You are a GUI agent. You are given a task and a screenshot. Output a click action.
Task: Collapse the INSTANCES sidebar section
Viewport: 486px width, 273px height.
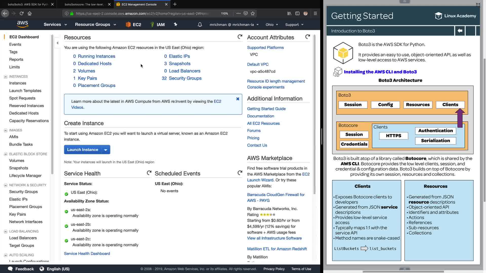6,77
